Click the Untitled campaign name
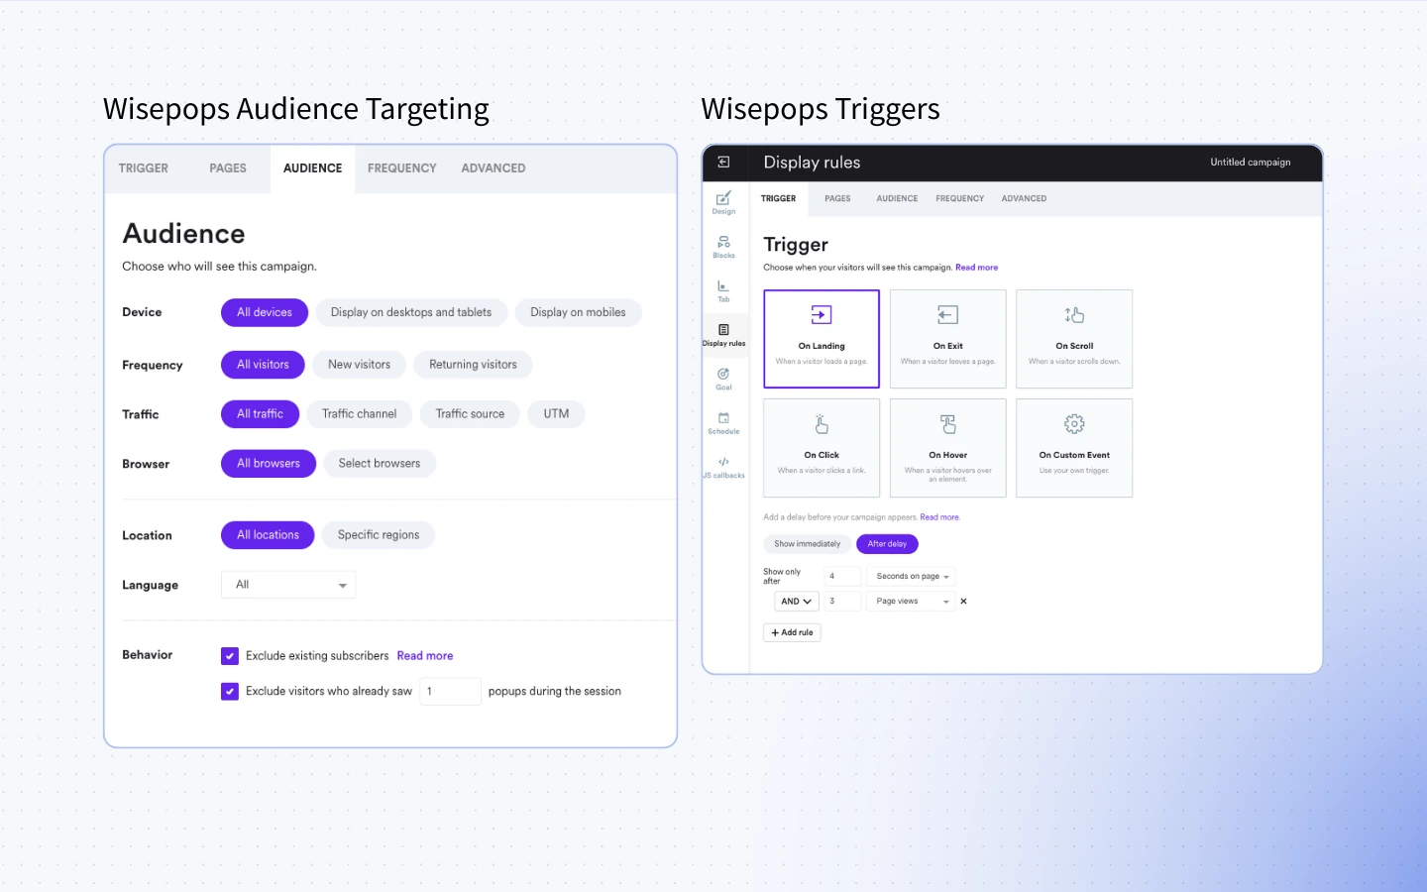The width and height of the screenshot is (1427, 892). point(1251,163)
